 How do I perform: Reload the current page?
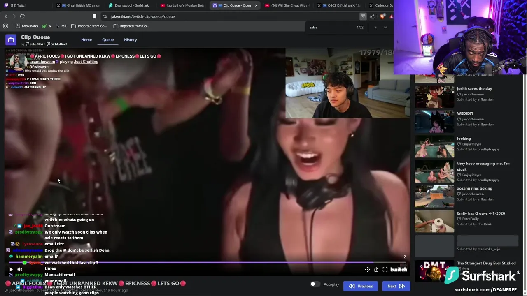tap(22, 16)
